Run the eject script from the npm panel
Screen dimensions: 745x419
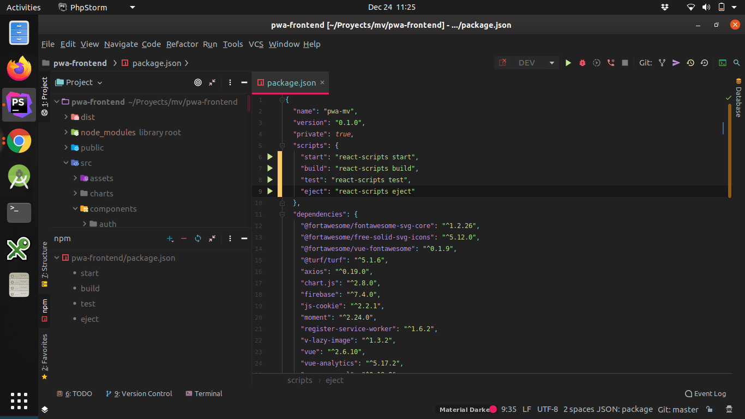click(89, 319)
